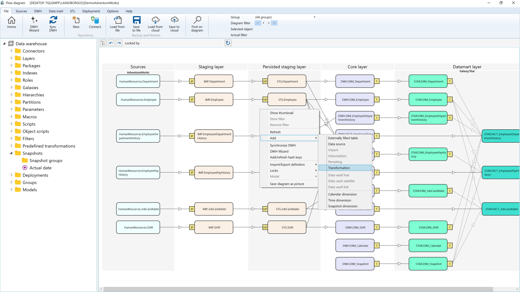Open the Data mart ribbon tab
Image resolution: width=520 pixels, height=292 pixels.
point(56,11)
